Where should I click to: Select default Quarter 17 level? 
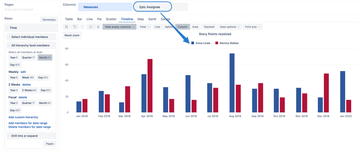click(28, 57)
